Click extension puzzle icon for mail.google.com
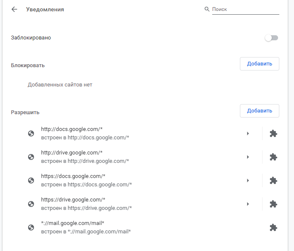 (x=273, y=227)
